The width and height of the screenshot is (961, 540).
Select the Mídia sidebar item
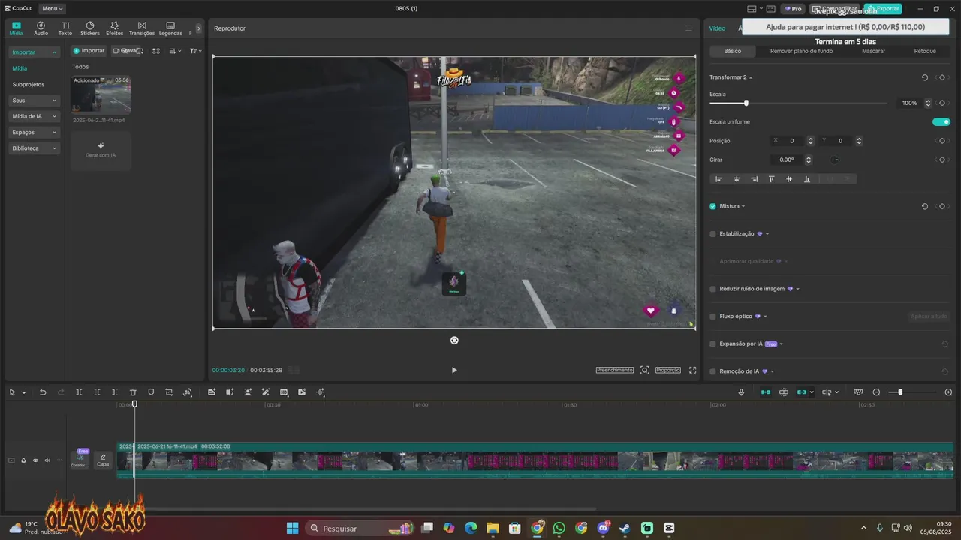(x=20, y=68)
